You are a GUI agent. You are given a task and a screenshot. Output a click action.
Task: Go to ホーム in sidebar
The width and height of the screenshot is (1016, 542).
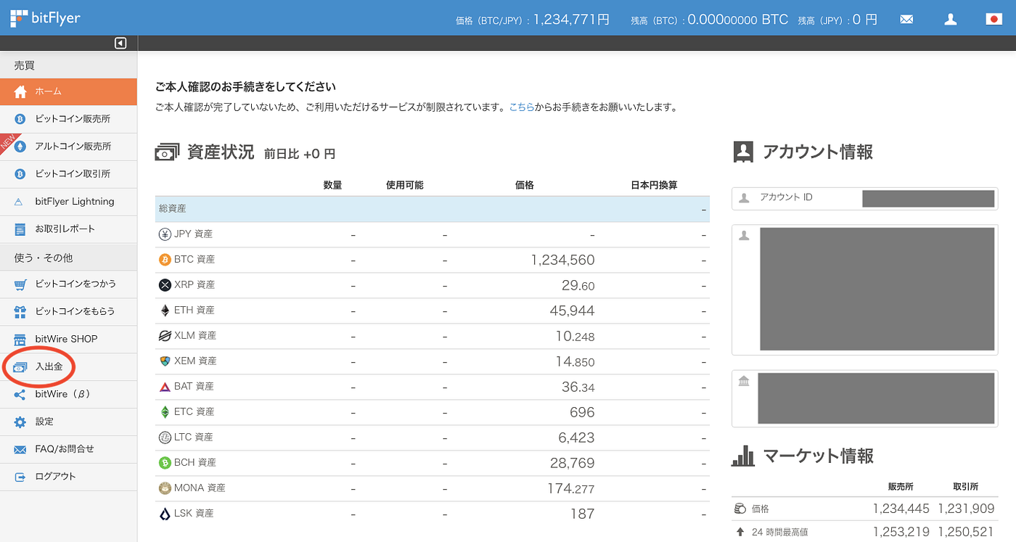click(68, 92)
